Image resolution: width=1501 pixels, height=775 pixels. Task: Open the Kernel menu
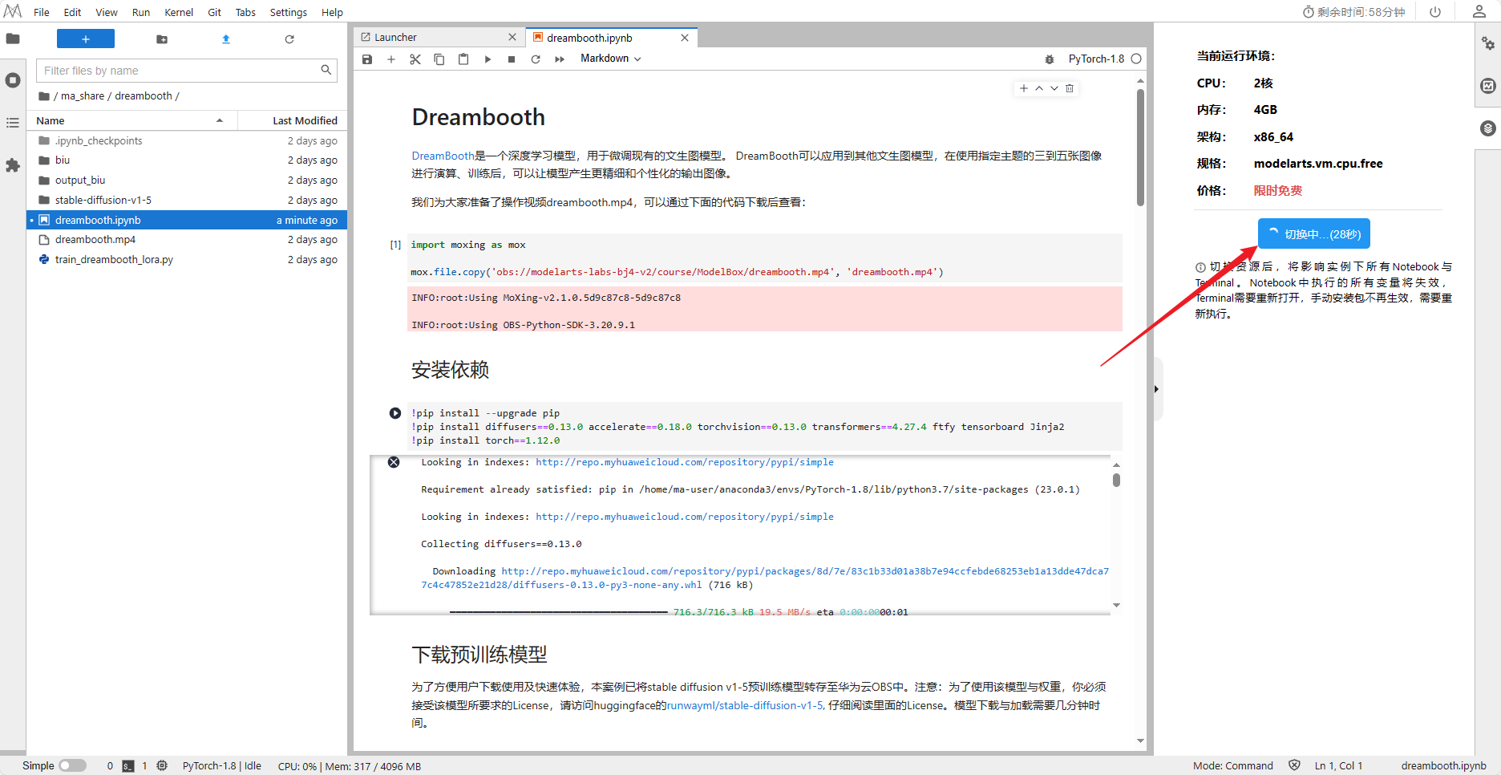[x=179, y=12]
